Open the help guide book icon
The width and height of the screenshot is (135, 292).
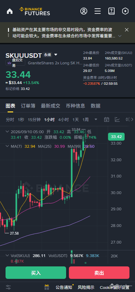[111, 11]
